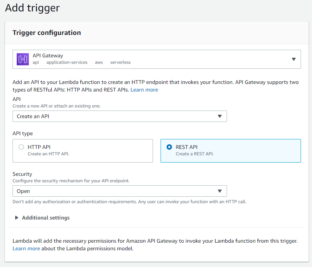312x267 pixels.
Task: Click Learn more about RESTful APIs
Action: [x=144, y=90]
